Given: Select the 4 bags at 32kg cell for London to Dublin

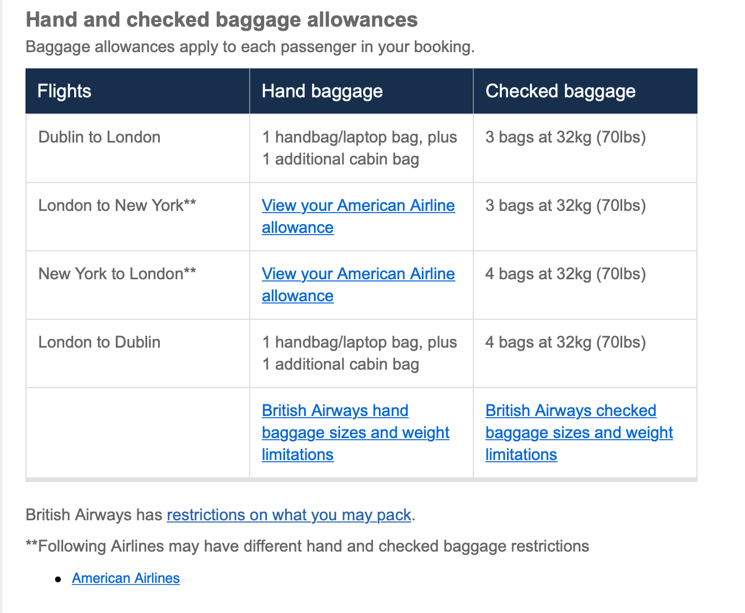Looking at the screenshot, I should coord(565,342).
